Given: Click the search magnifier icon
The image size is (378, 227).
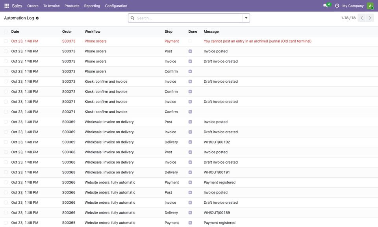Looking at the screenshot, I should pos(132,18).
